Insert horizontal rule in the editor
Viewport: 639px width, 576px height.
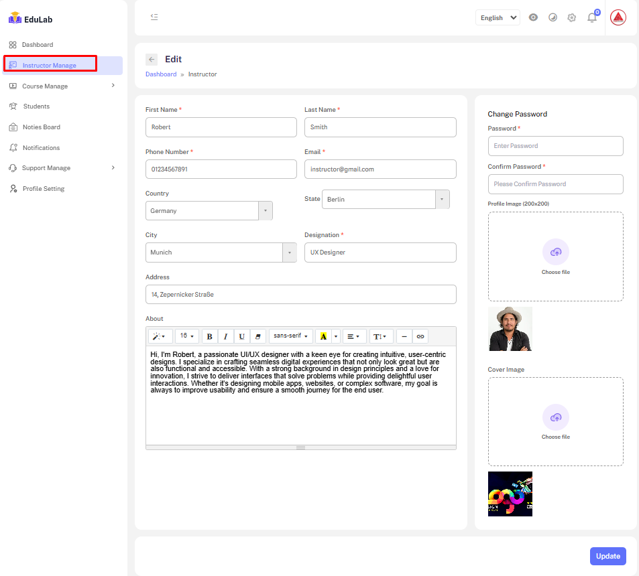(404, 336)
